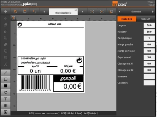The image size is (157, 117).
Task: Click the zoom in frame icon
Action: [x=102, y=12]
